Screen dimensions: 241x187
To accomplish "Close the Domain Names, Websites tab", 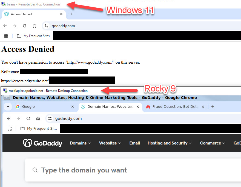I will (138, 106).
